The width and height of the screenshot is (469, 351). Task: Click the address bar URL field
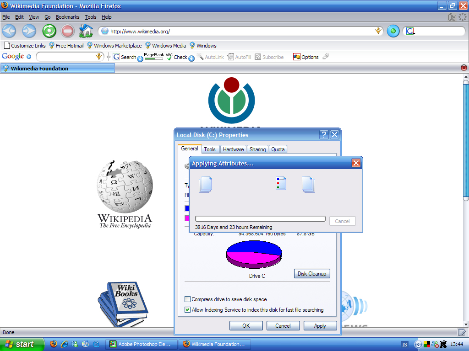click(x=241, y=32)
